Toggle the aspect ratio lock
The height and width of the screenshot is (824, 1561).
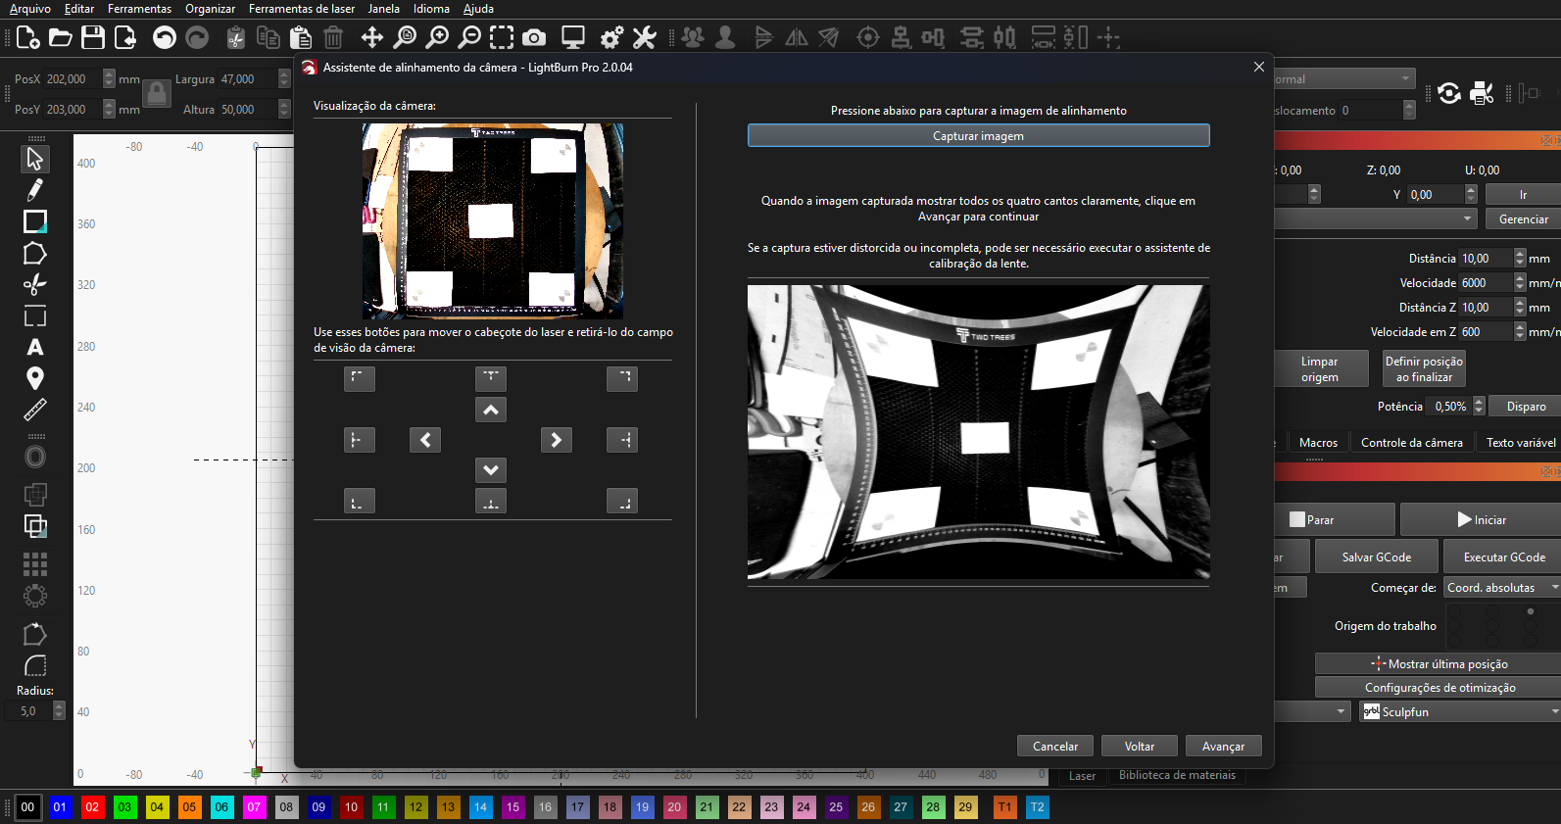pyautogui.click(x=157, y=94)
